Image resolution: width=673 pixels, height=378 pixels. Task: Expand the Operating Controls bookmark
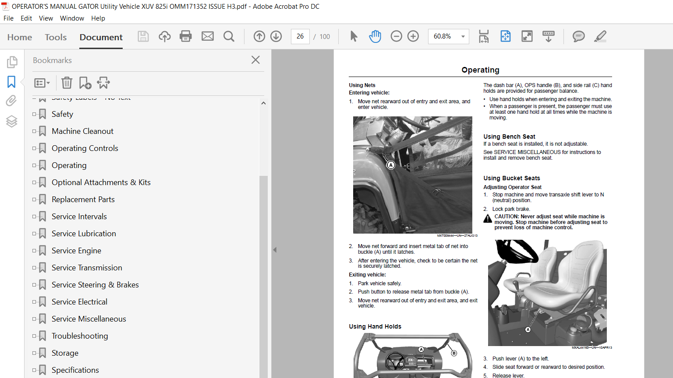34,148
